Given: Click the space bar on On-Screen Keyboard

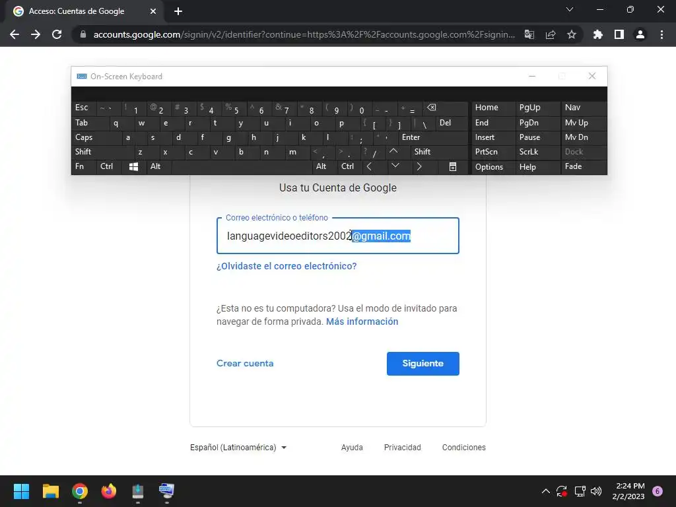Looking at the screenshot, I should click(242, 166).
